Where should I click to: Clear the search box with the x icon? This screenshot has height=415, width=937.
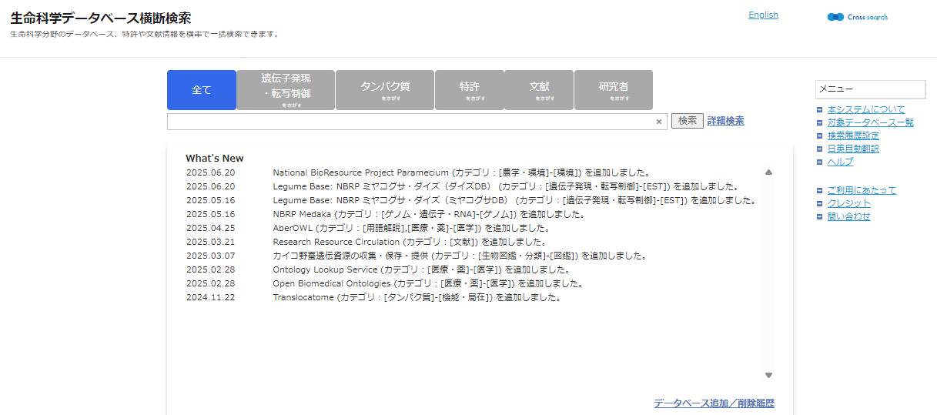pyautogui.click(x=658, y=122)
